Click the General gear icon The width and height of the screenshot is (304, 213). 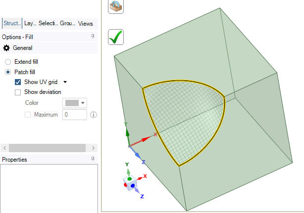pyautogui.click(x=6, y=48)
